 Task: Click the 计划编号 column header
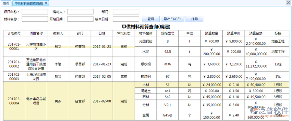pyautogui.click(x=14, y=33)
